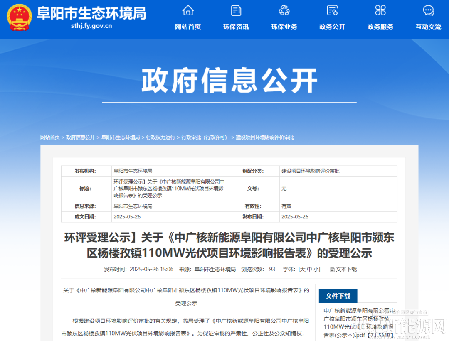Go to 阜阳市生态环境局 in the breadcrumb
The image size is (449, 341).
[x=121, y=137]
